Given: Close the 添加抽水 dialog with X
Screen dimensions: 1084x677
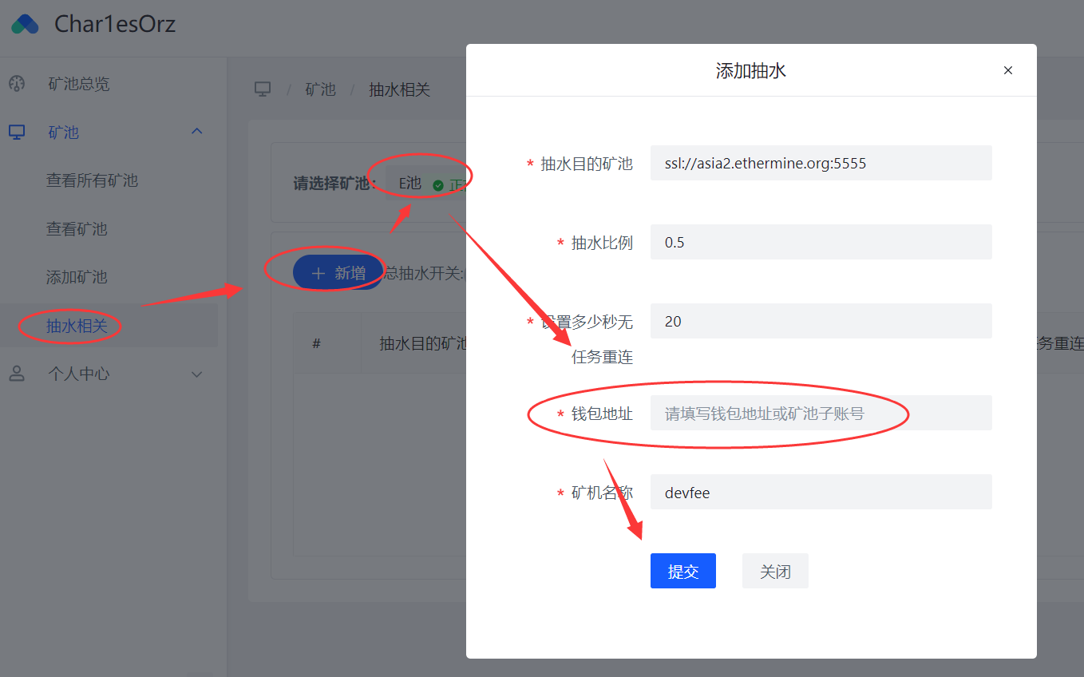Looking at the screenshot, I should (x=1007, y=70).
